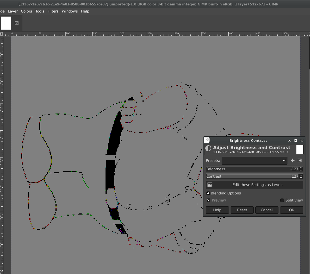Image resolution: width=310 pixels, height=274 pixels.
Task: Close the image tab with X icon
Action: [x=17, y=23]
